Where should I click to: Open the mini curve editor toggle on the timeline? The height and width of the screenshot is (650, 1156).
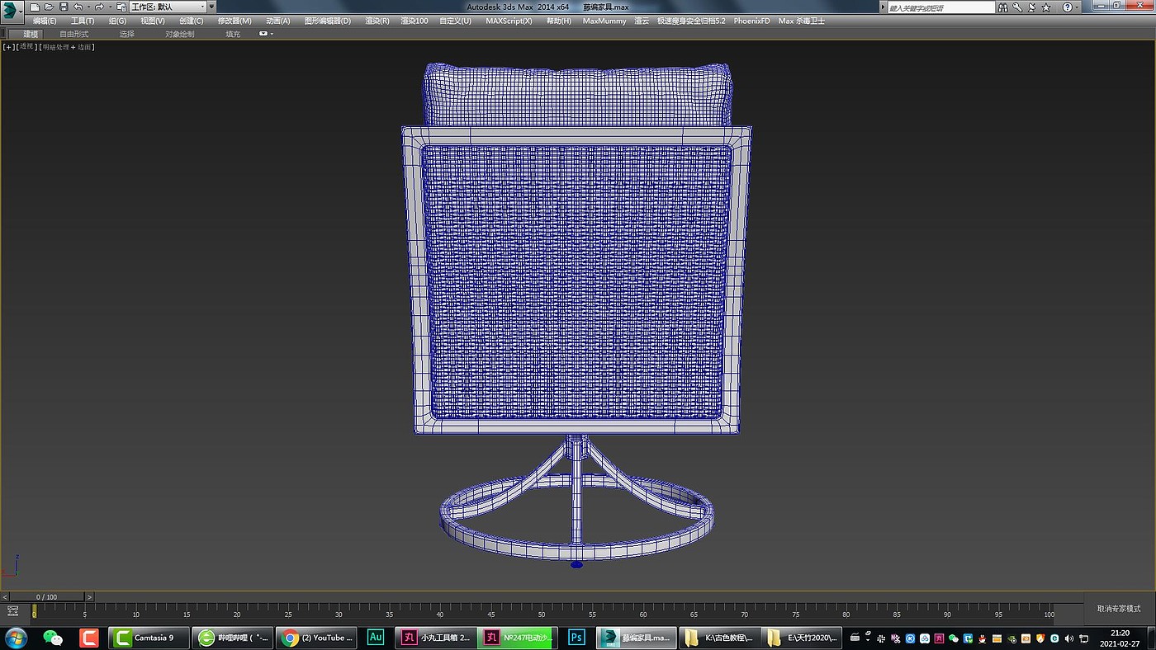tap(12, 611)
